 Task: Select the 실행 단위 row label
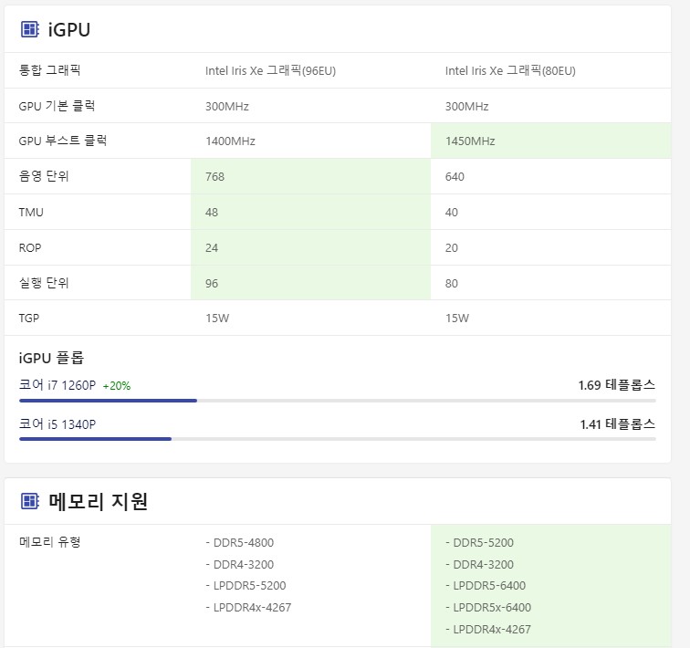[44, 283]
